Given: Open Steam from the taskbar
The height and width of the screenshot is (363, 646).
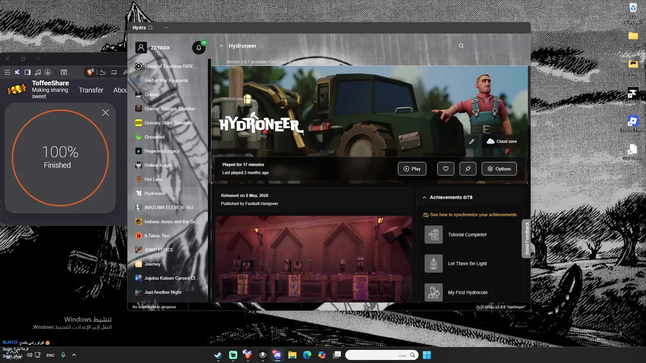Looking at the screenshot, I should point(218,355).
